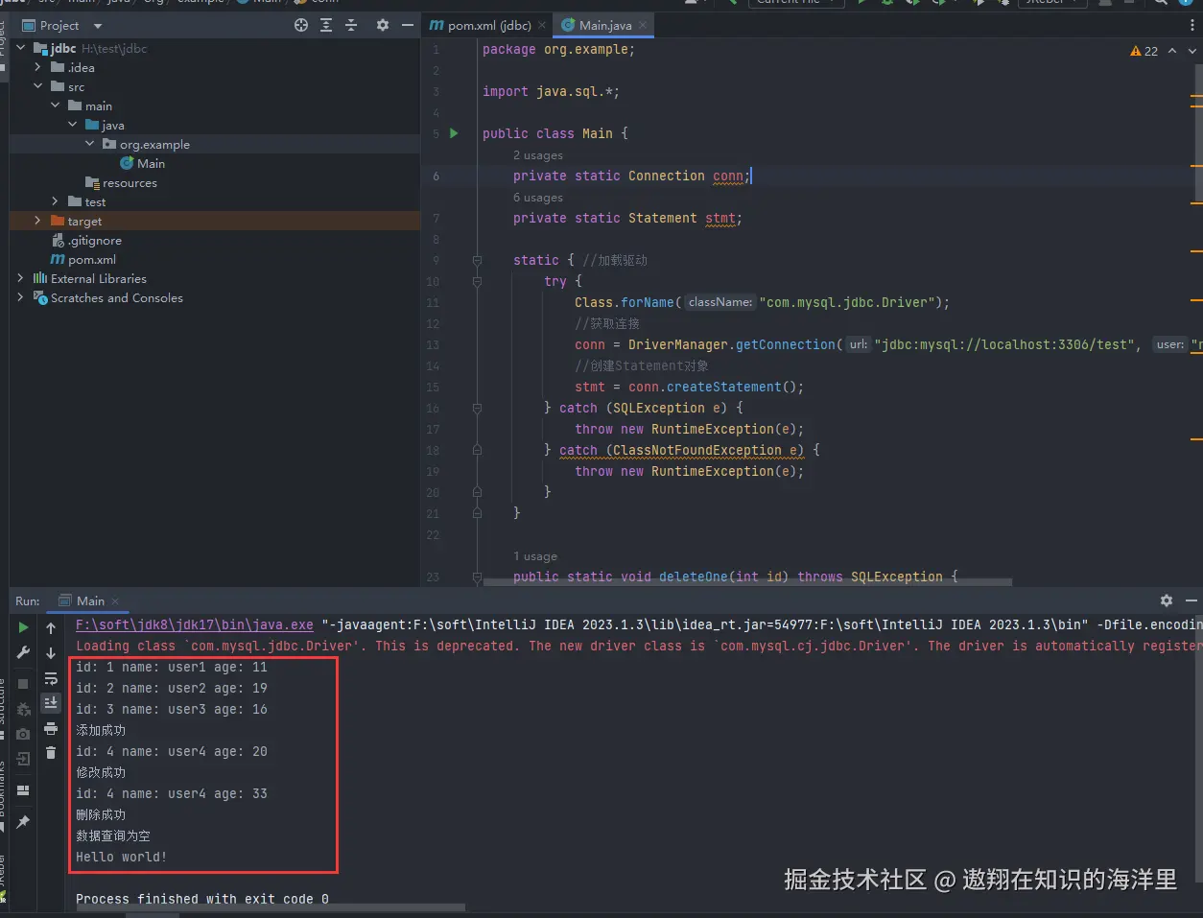Click the wrench icon in Run panel
The image size is (1203, 918).
(23, 652)
